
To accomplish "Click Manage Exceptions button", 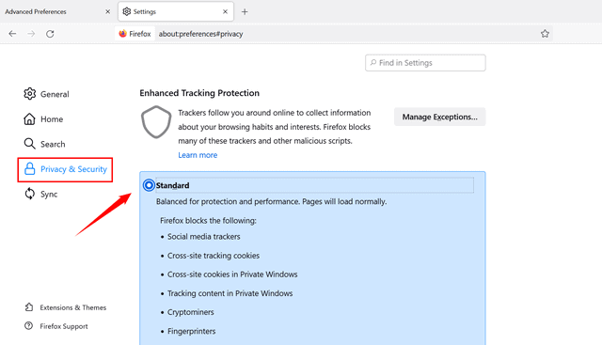I will pos(440,117).
